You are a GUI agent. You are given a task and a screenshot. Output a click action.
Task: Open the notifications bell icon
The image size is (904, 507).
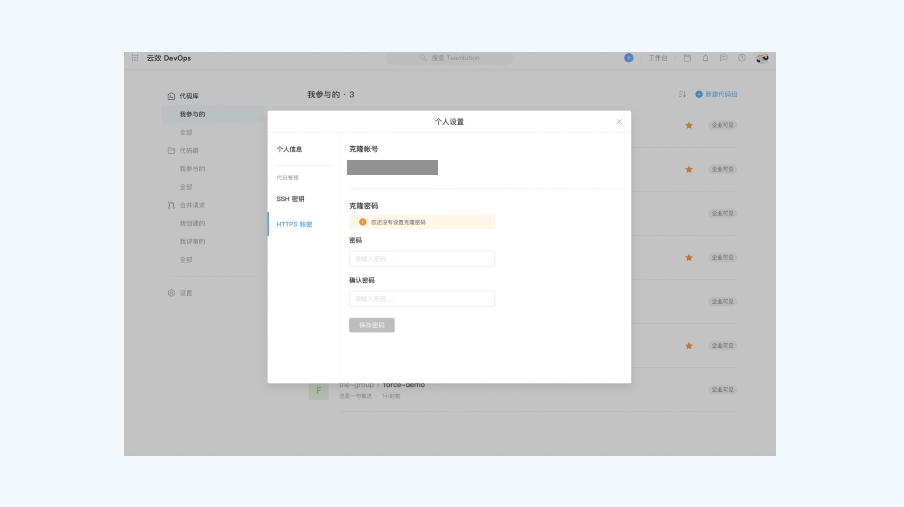pos(705,58)
